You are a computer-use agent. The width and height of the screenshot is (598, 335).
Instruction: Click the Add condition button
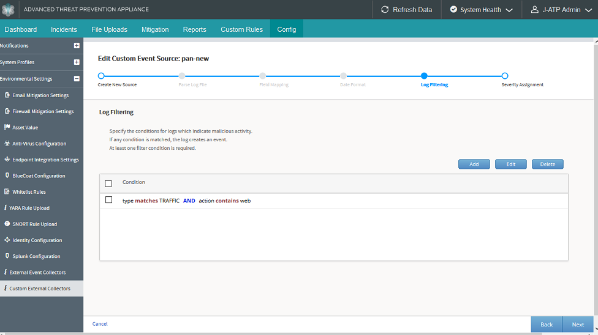(x=474, y=164)
